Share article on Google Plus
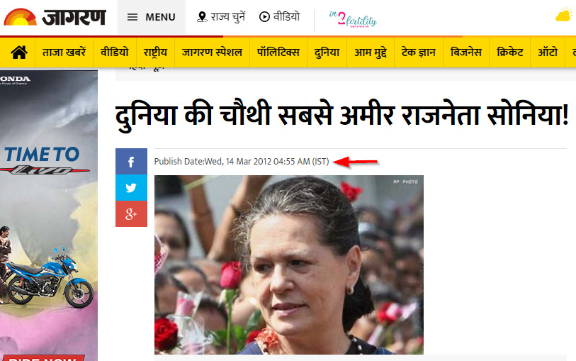Image resolution: width=576 pixels, height=361 pixels. point(131,214)
